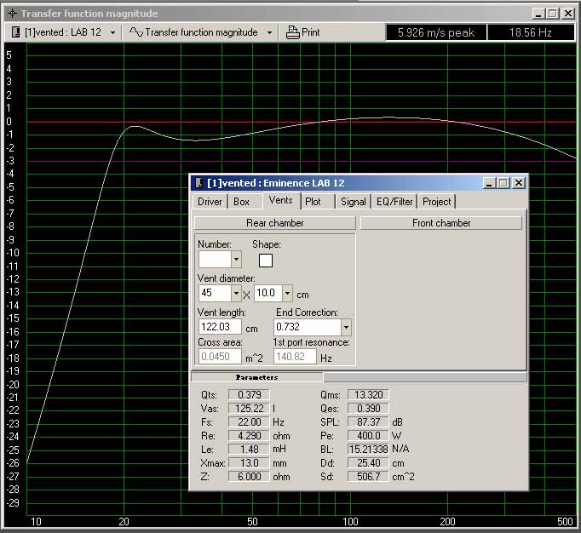This screenshot has height=533, width=581.
Task: Open the Signal tab
Action: point(354,202)
